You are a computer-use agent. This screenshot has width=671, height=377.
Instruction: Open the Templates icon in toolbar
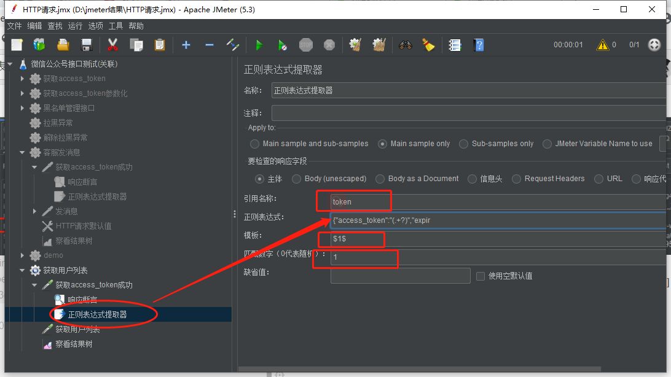(x=39, y=45)
